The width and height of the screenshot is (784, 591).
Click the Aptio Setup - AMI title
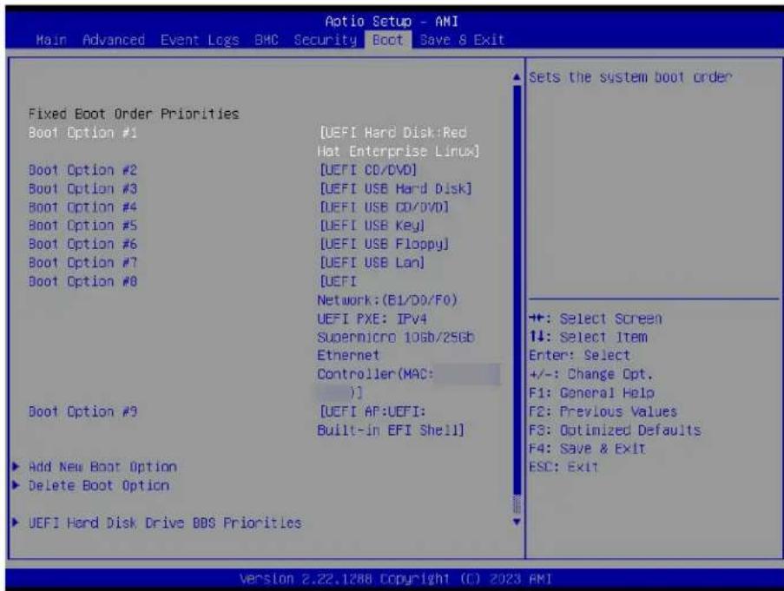click(392, 22)
